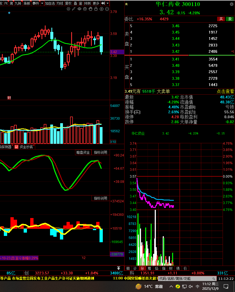Click the 财 marker on candlestick chart
235x292 pixels.
click(x=9, y=98)
